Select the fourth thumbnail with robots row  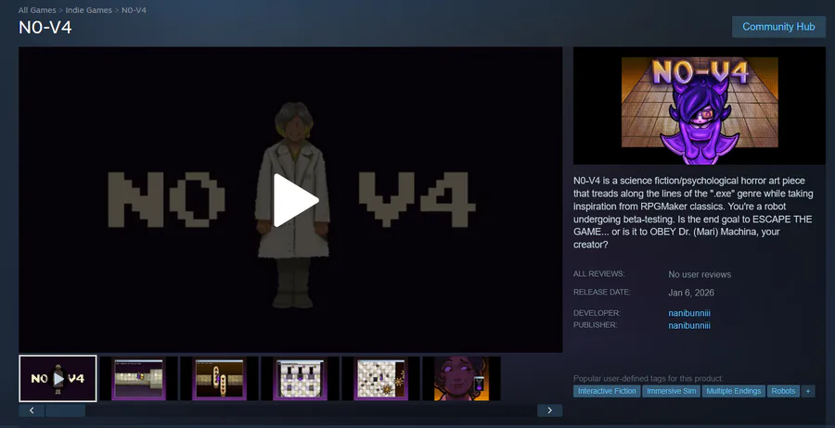300,379
